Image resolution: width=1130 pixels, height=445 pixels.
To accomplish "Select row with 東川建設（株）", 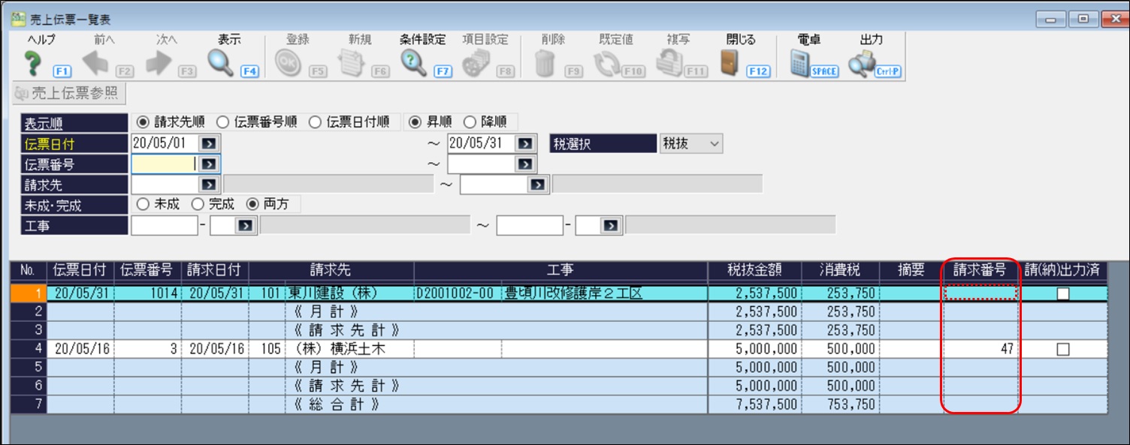I will click(559, 293).
